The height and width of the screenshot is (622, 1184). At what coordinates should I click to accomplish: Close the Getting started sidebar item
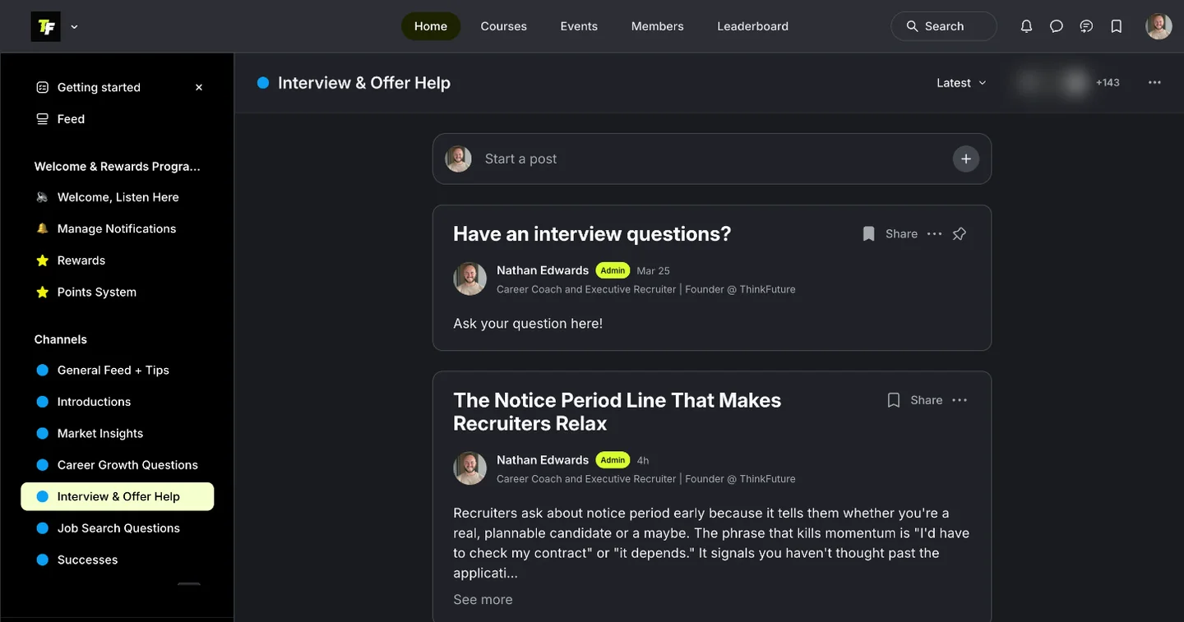tap(199, 87)
